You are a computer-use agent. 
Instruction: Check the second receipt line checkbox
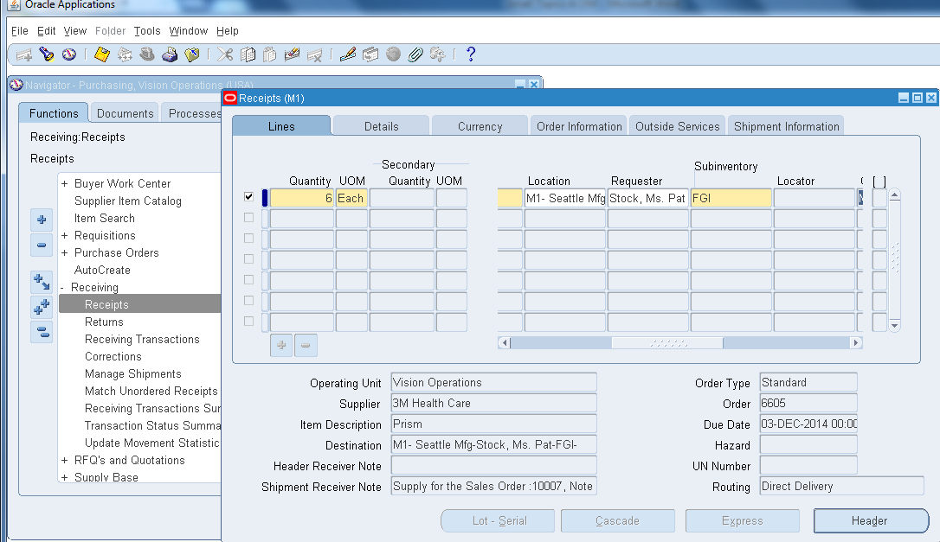(248, 217)
